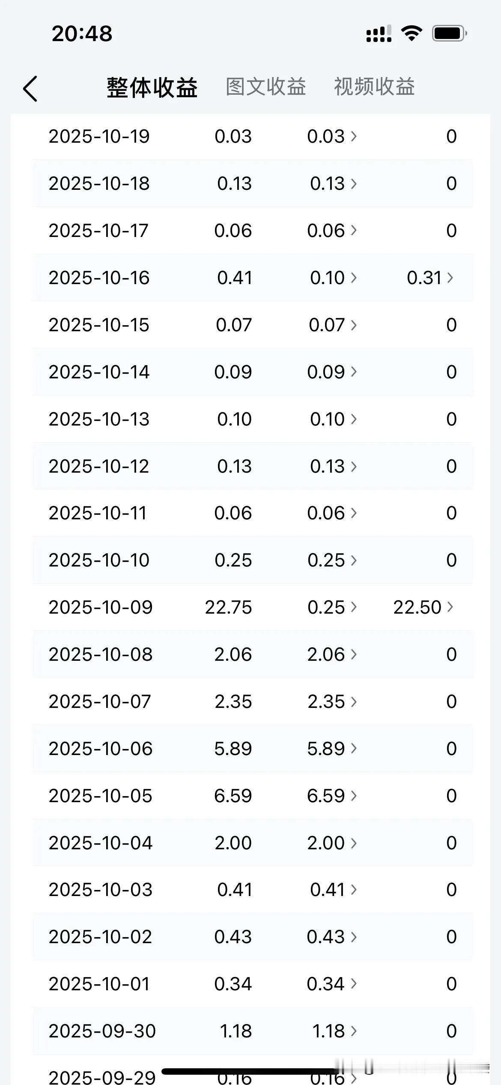Switch to 整体收益 tab
The height and width of the screenshot is (1085, 501).
coord(152,87)
